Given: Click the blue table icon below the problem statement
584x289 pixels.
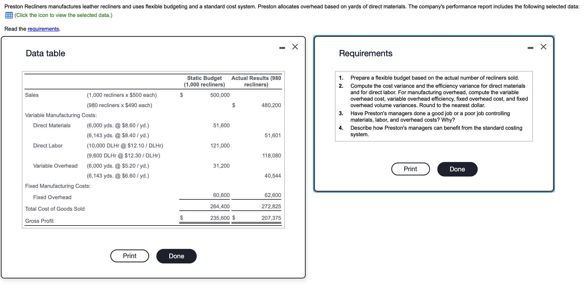Looking at the screenshot, I should pyautogui.click(x=9, y=15).
